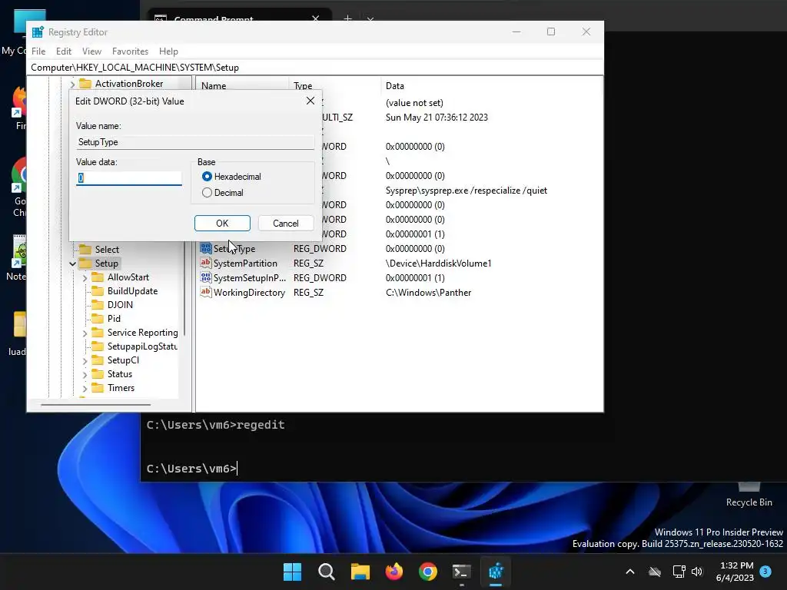Close the Edit DWORD dialog with X

[x=310, y=101]
